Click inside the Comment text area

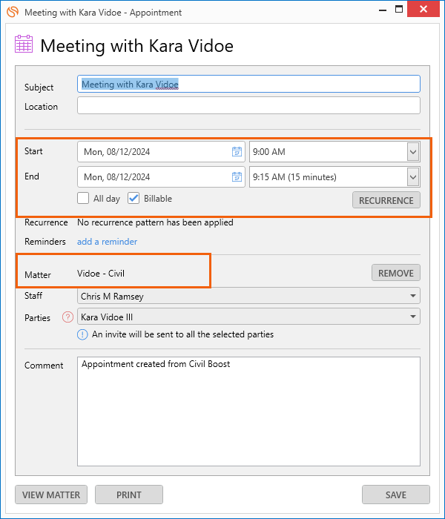(x=248, y=411)
